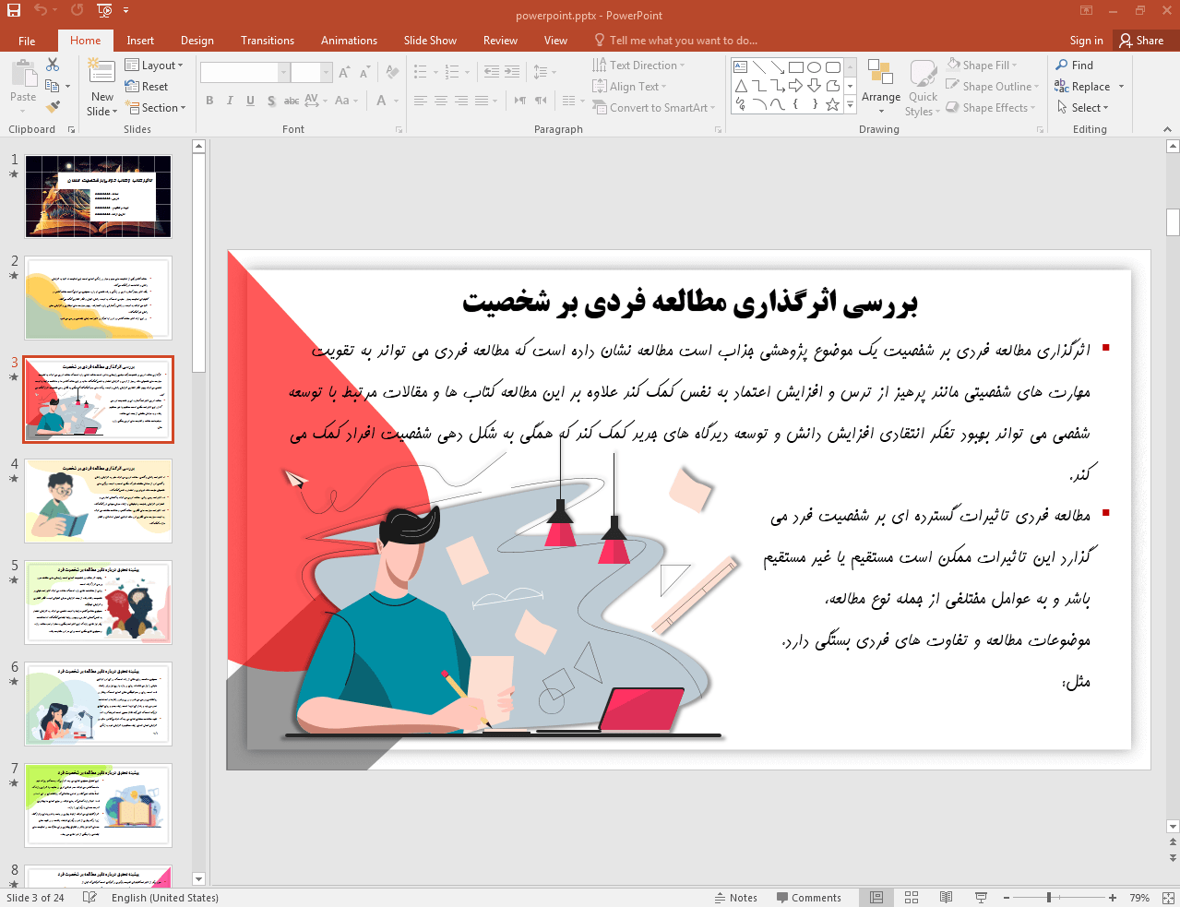Toggle Text Shadow formatting
The height and width of the screenshot is (907, 1180).
pyautogui.click(x=271, y=101)
